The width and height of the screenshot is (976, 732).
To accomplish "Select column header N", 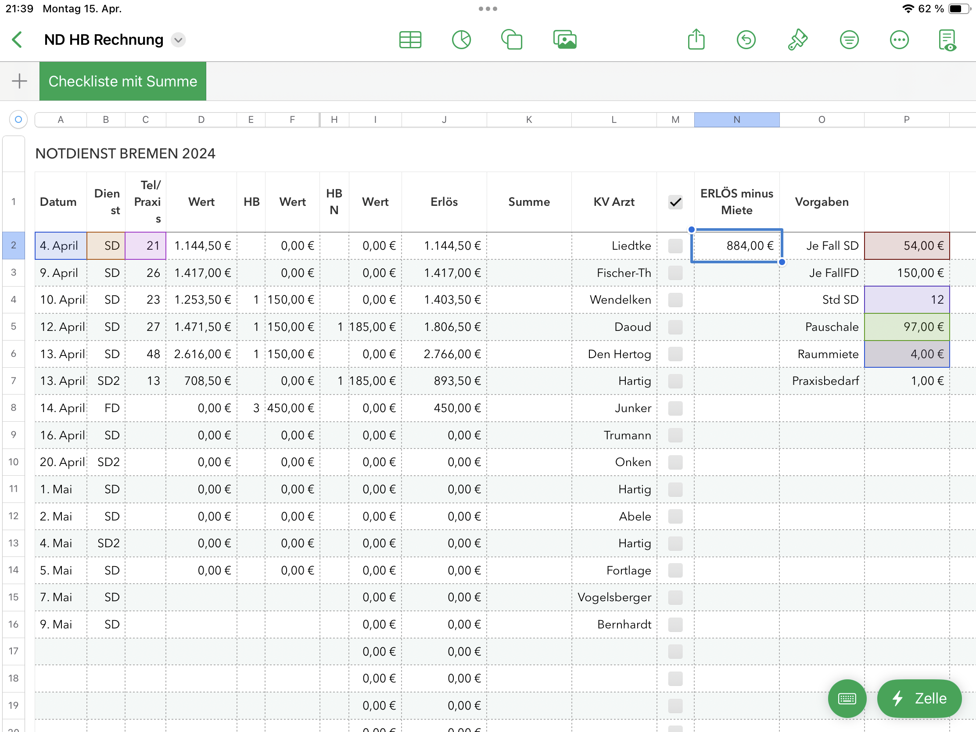I will pyautogui.click(x=736, y=119).
